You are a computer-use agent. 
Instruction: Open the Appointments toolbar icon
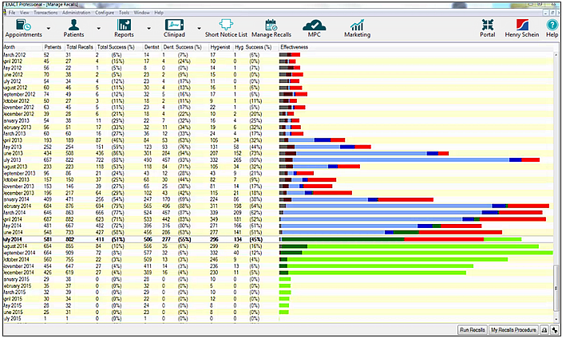click(24, 28)
